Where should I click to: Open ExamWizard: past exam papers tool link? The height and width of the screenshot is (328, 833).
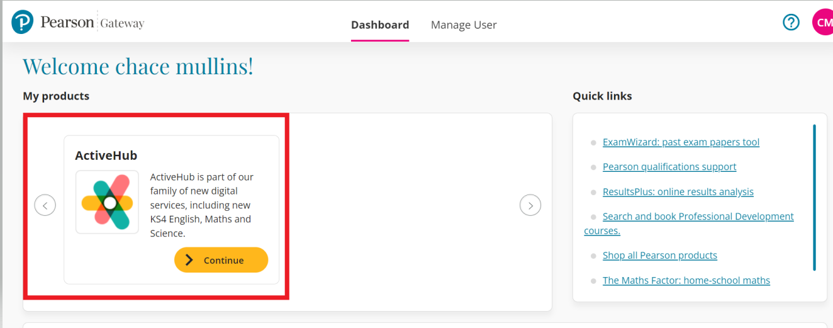click(681, 142)
